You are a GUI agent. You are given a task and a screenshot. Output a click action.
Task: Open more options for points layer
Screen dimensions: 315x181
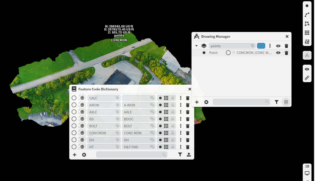click(270, 46)
